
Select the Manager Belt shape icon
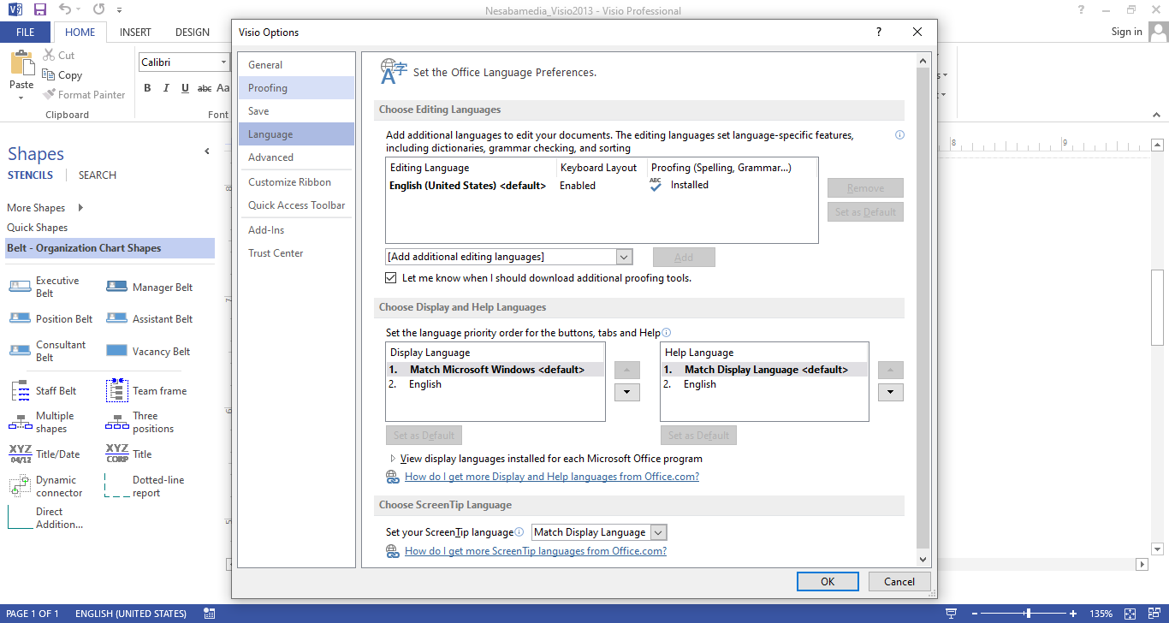pos(116,288)
